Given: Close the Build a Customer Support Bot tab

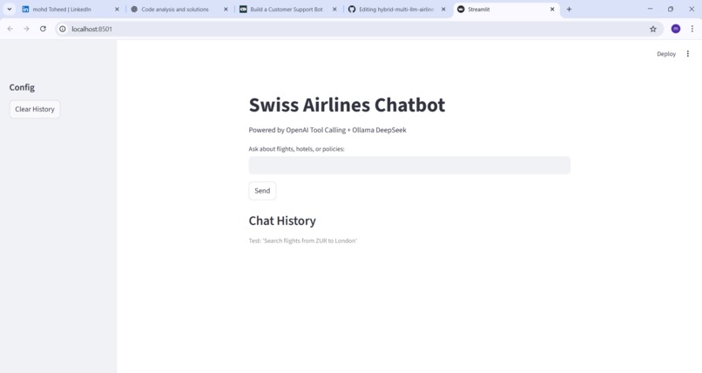Looking at the screenshot, I should click(334, 10).
